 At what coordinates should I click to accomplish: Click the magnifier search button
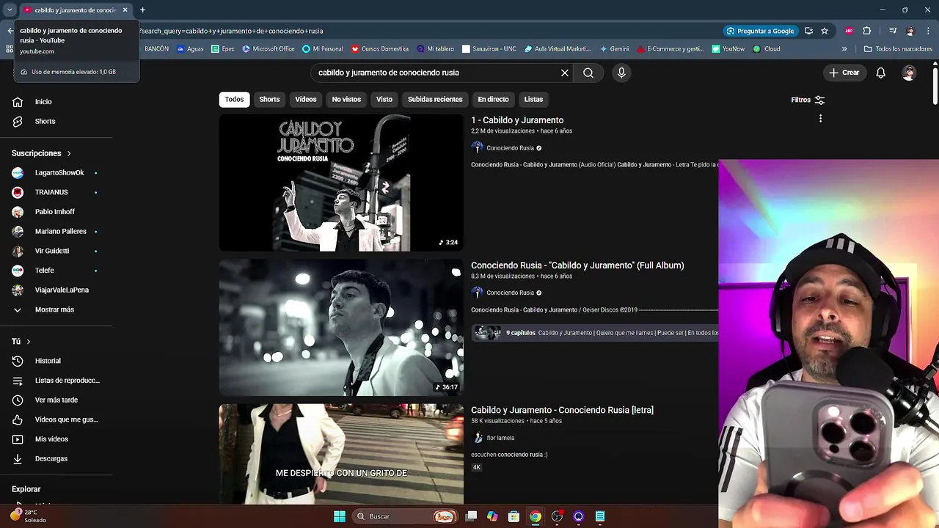point(588,73)
